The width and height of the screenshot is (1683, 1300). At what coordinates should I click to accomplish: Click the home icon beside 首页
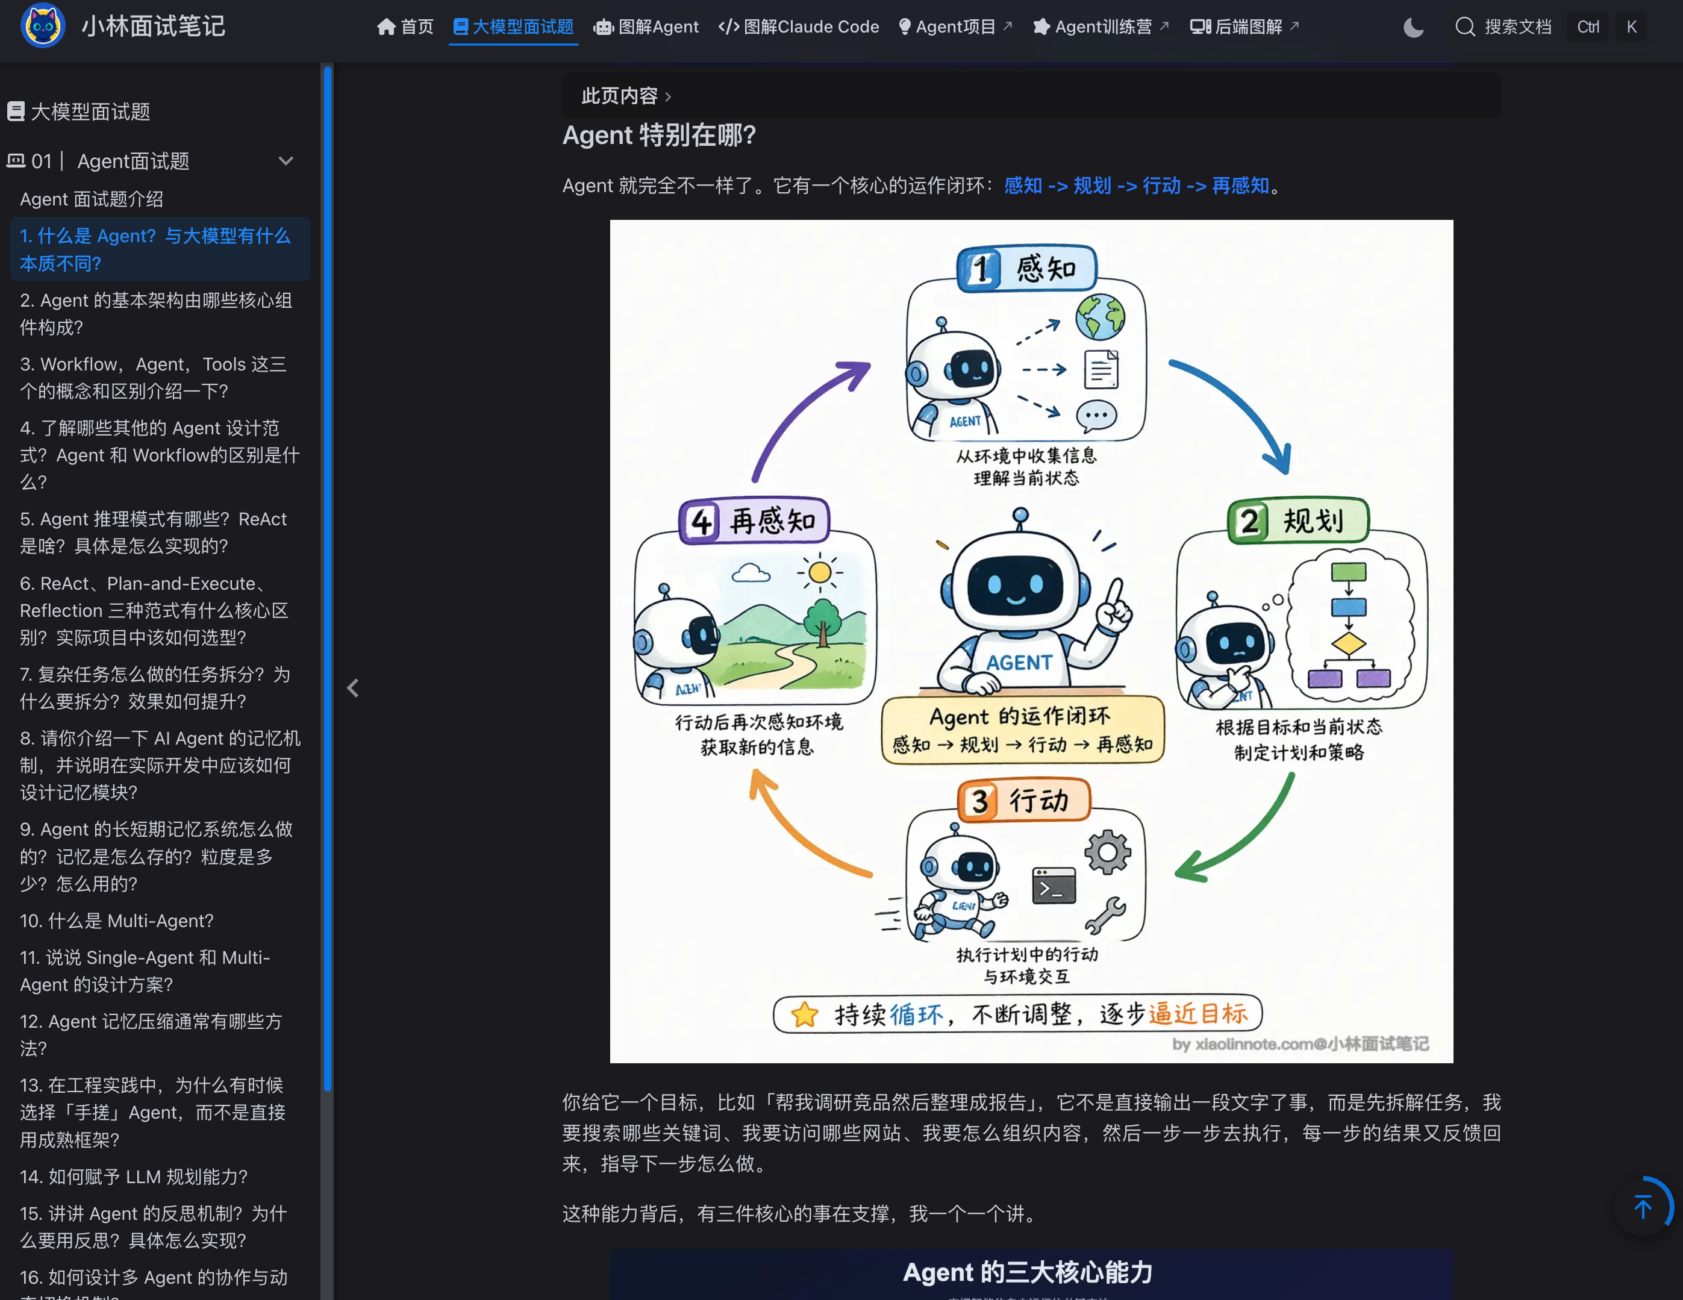(x=386, y=27)
